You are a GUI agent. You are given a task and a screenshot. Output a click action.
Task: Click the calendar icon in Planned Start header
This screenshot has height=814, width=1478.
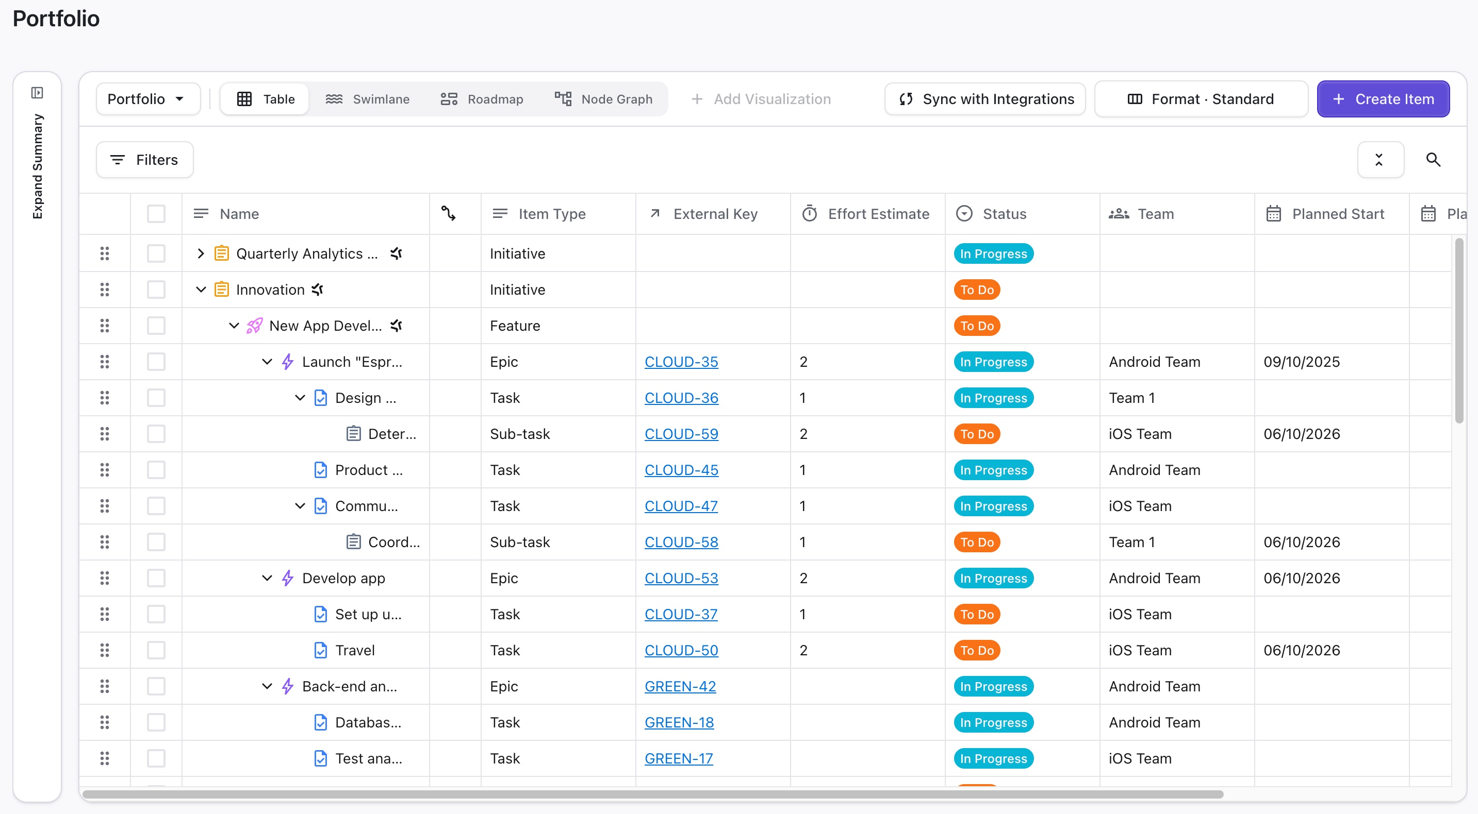1273,213
